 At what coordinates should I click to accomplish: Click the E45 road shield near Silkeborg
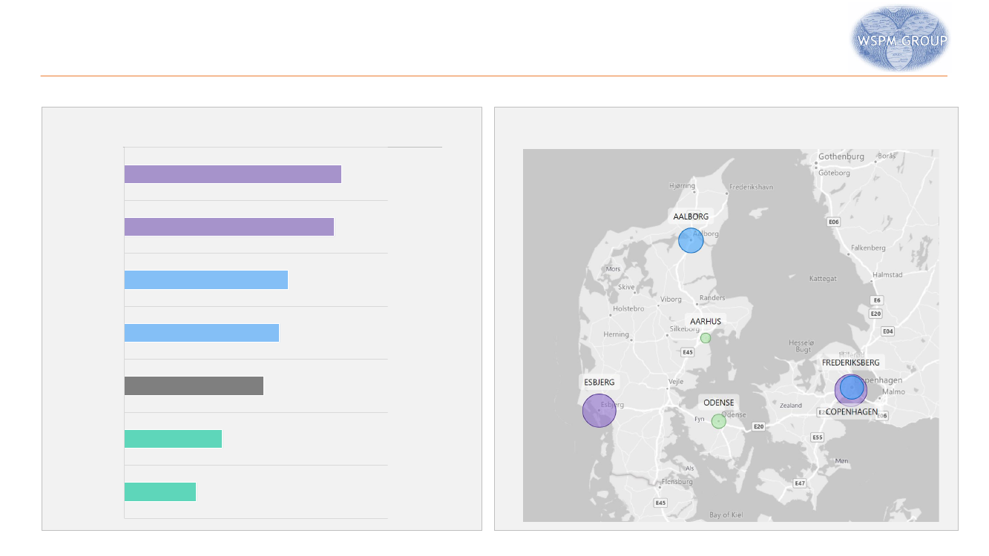pos(688,352)
